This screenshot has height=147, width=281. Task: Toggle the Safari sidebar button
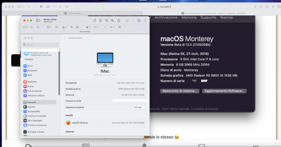coord(19,7)
